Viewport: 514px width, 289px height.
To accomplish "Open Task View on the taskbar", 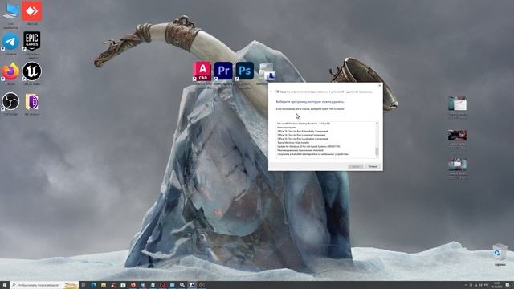I will pyautogui.click(x=84, y=285).
